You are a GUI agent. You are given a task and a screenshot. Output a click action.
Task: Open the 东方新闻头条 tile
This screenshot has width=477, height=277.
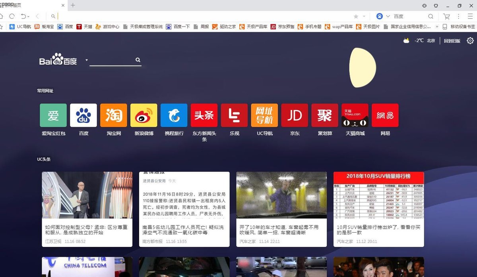click(x=204, y=115)
